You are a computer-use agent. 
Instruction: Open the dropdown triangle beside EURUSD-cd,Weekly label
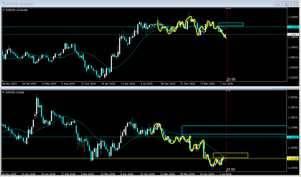pyautogui.click(x=4, y=10)
